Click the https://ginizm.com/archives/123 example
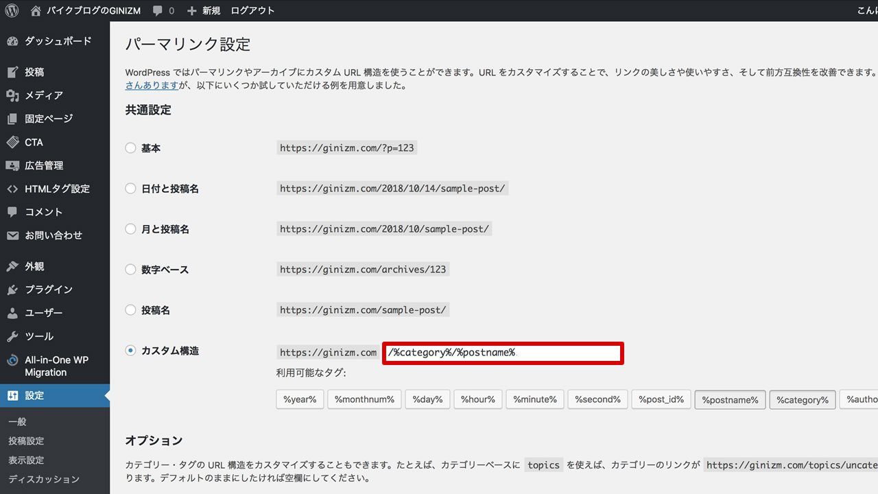Screen dimensions: 878x494 tap(363, 270)
